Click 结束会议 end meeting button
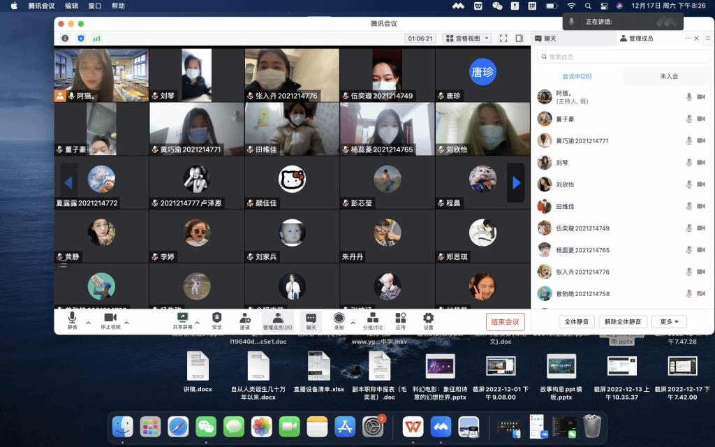Screen dimensions: 715x447 [x=506, y=321]
